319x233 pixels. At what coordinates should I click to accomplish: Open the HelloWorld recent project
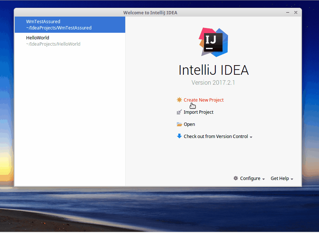tap(70, 41)
